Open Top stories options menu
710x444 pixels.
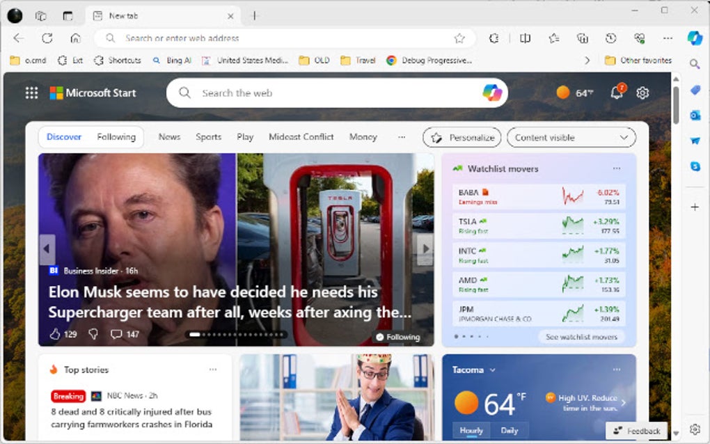click(213, 370)
